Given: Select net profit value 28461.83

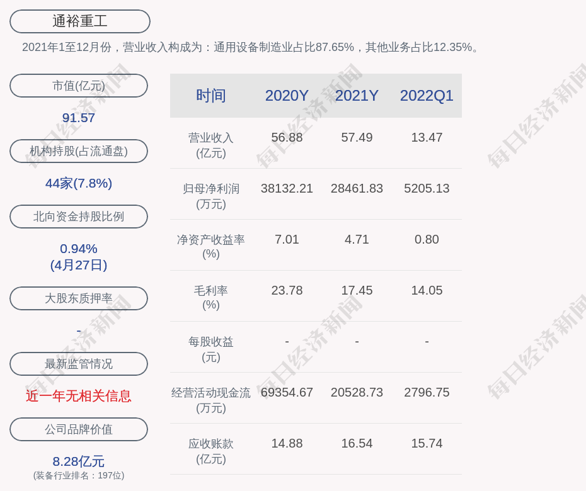Looking at the screenshot, I should point(357,189).
